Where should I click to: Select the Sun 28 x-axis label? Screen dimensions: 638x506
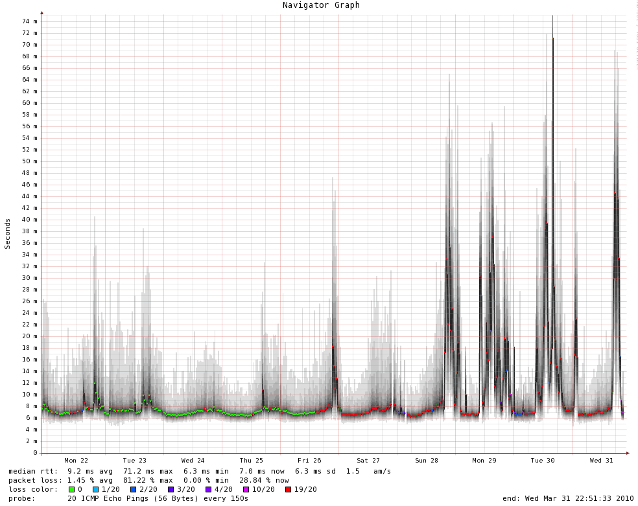[x=427, y=460]
